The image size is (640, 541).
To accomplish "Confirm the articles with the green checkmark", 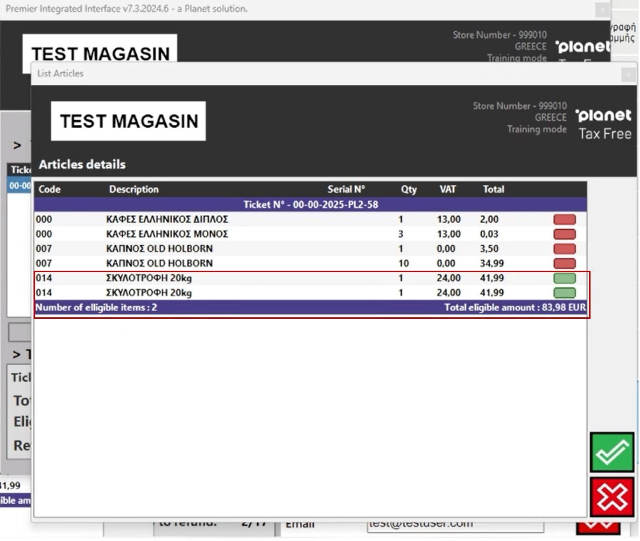I will [612, 452].
